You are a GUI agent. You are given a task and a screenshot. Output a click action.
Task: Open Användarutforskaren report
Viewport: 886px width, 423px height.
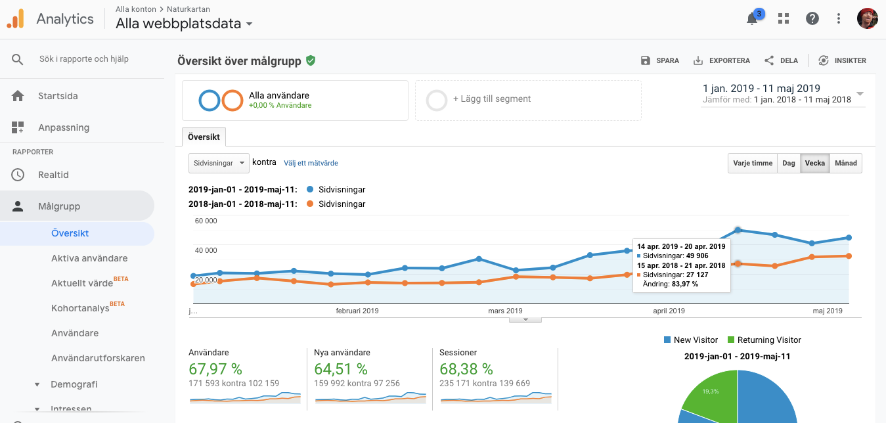click(x=98, y=358)
